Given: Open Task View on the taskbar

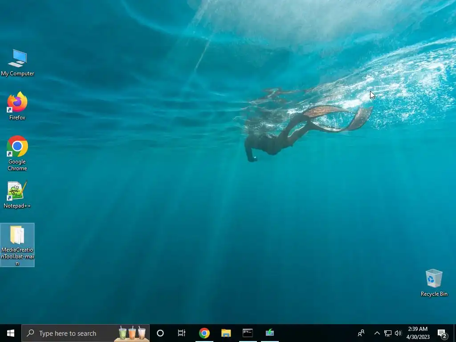Looking at the screenshot, I should point(182,333).
